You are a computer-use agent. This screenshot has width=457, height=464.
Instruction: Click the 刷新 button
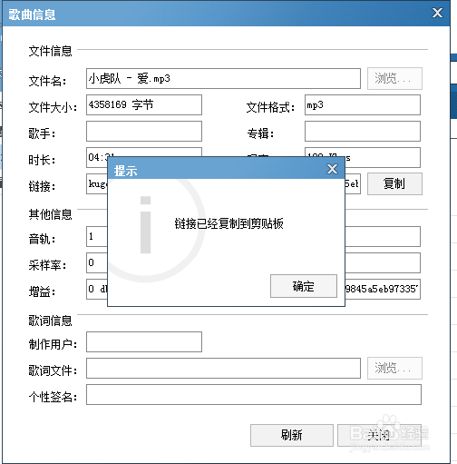pyautogui.click(x=292, y=435)
